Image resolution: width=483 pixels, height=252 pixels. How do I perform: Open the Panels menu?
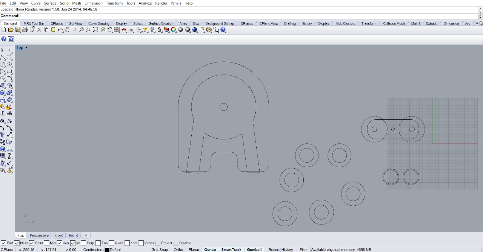176,3
